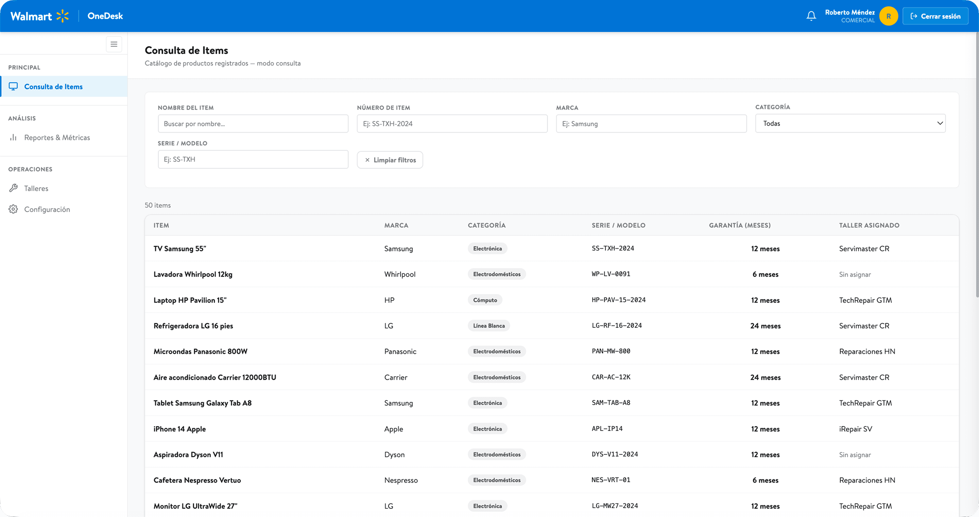Screen dimensions: 979x517
Task: Click the Walmart spark logo
Action: (63, 16)
